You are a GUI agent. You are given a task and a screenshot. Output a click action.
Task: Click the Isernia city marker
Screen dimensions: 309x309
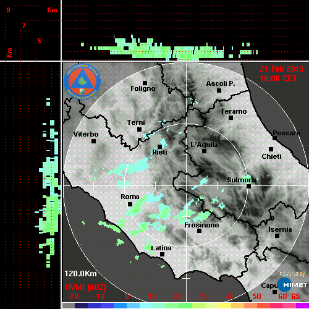(x=277, y=235)
